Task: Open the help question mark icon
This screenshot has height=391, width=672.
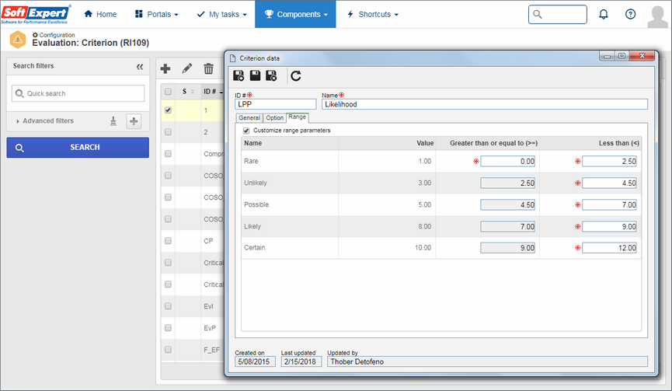Action: 630,14
